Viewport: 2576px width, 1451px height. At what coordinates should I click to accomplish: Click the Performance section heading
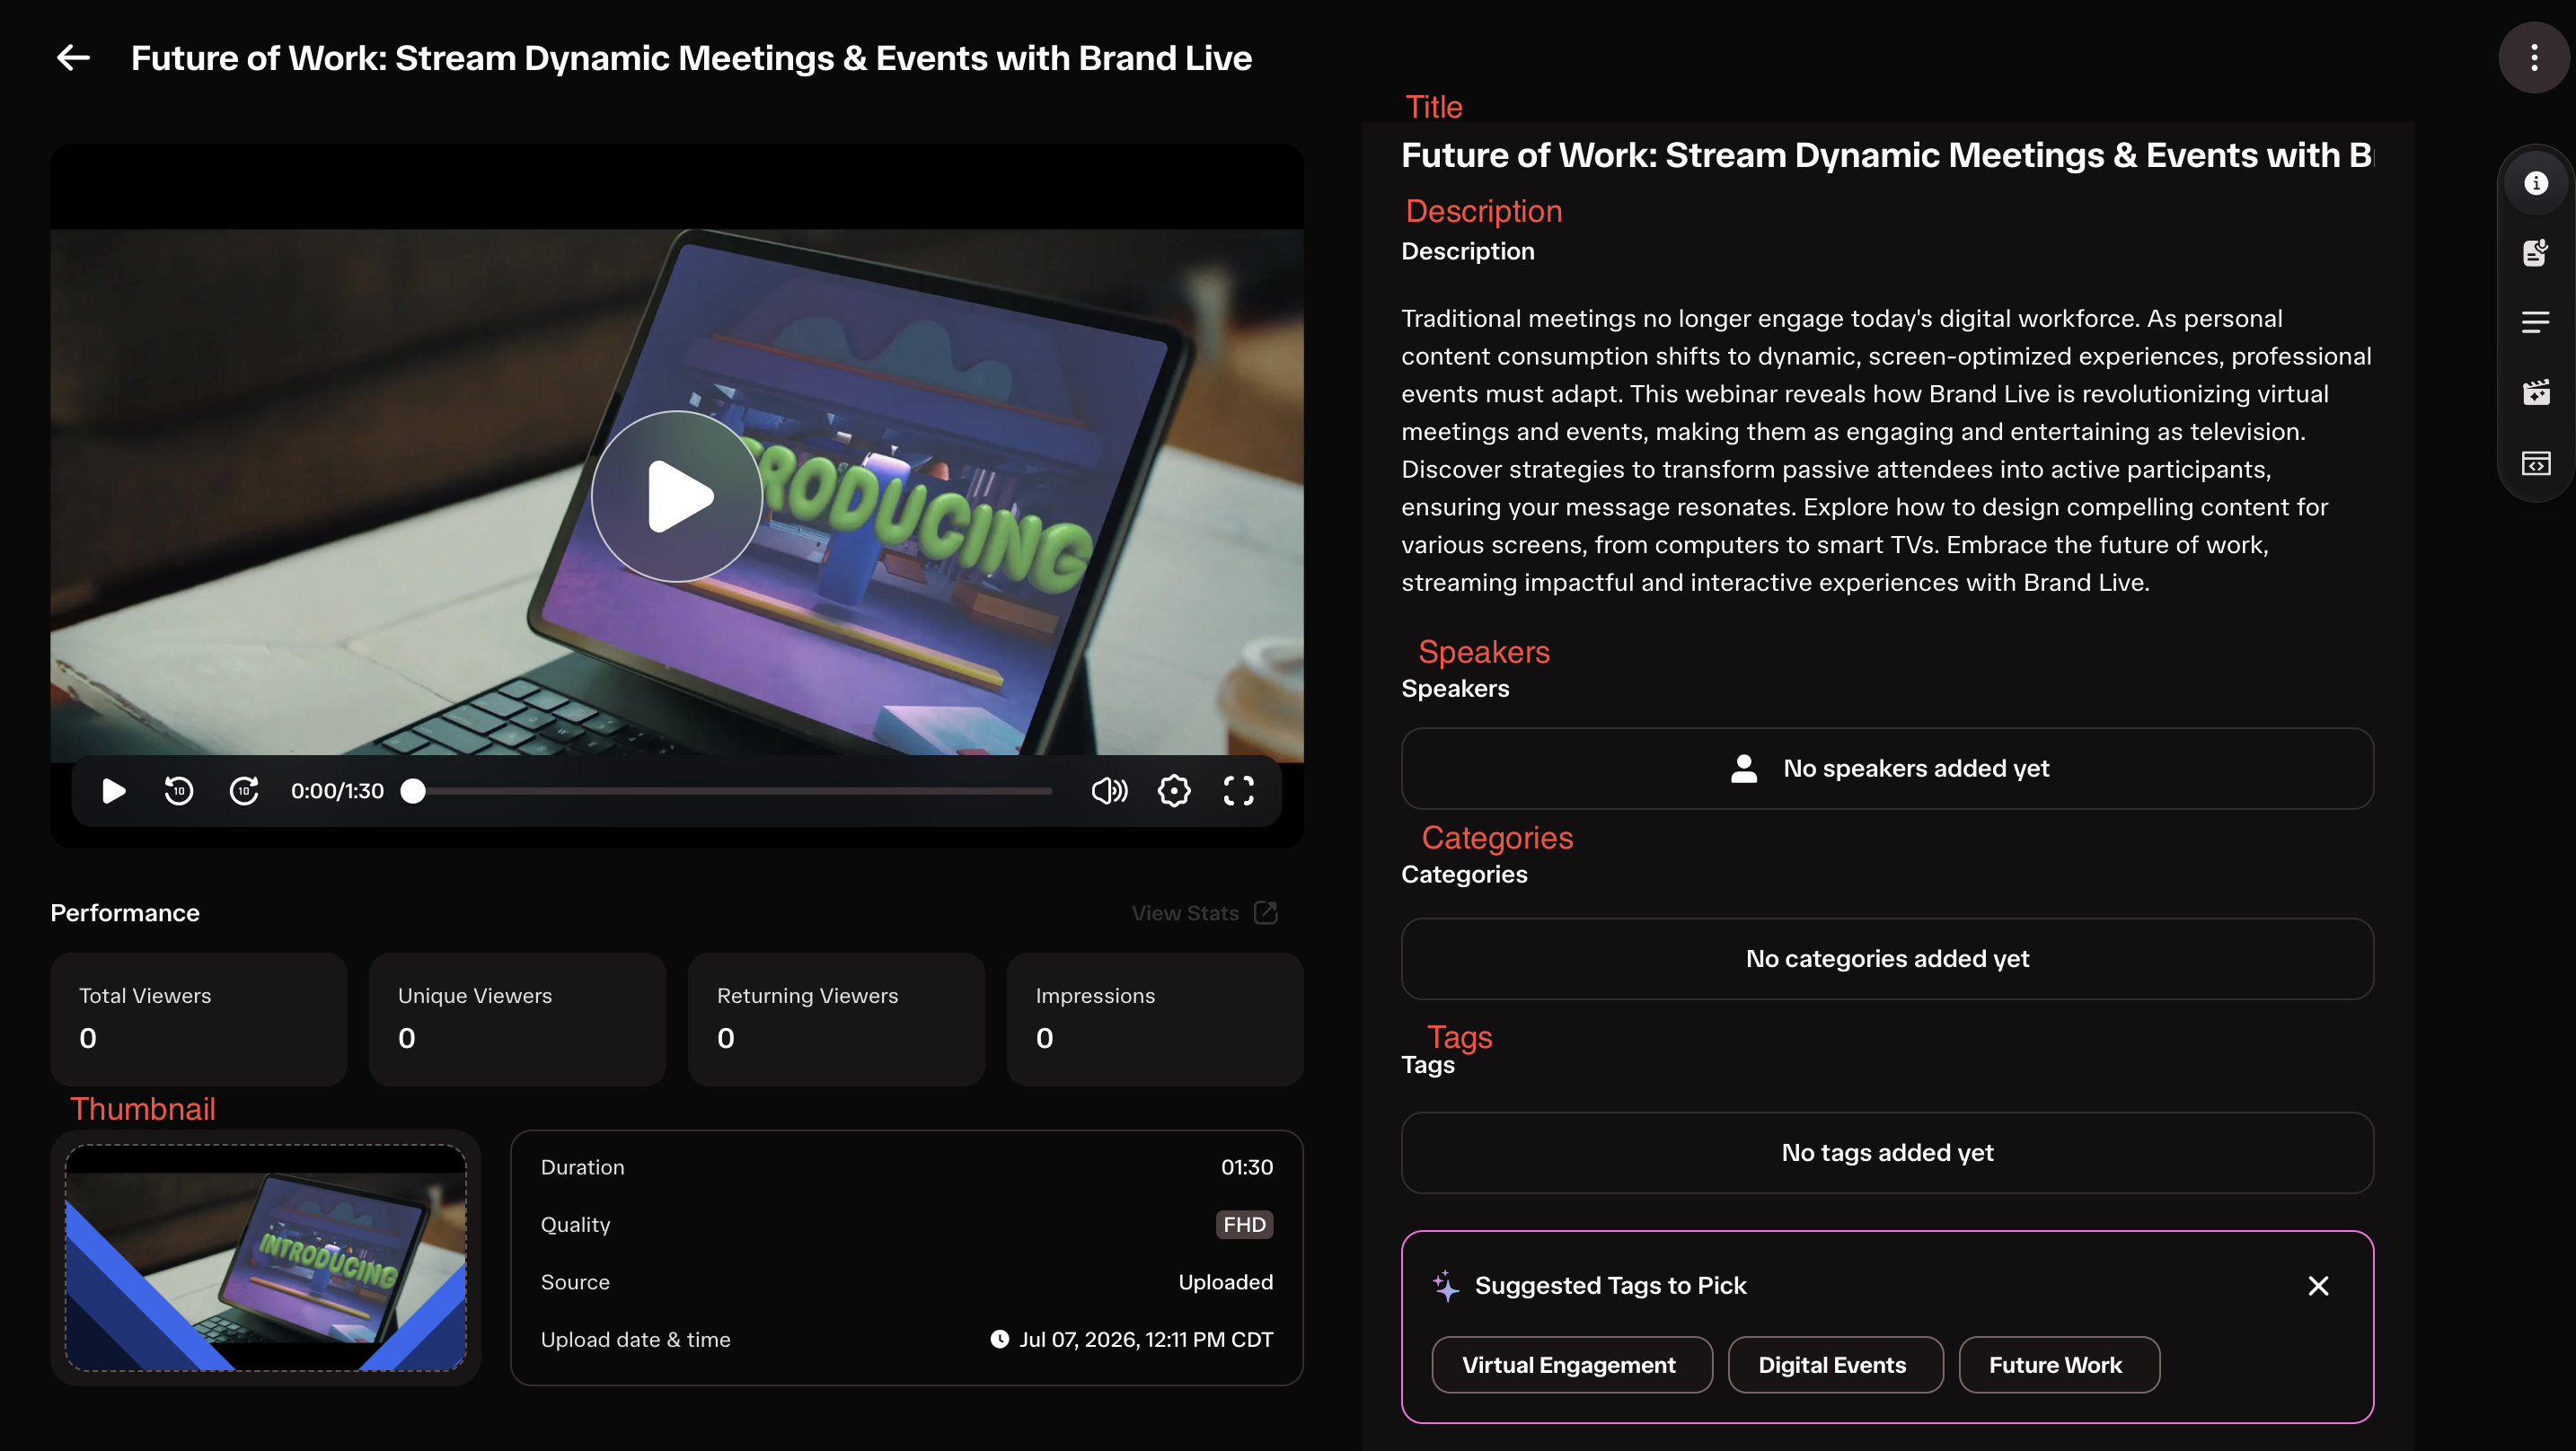click(x=125, y=913)
